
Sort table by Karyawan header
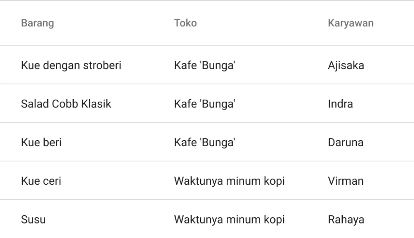pos(351,23)
